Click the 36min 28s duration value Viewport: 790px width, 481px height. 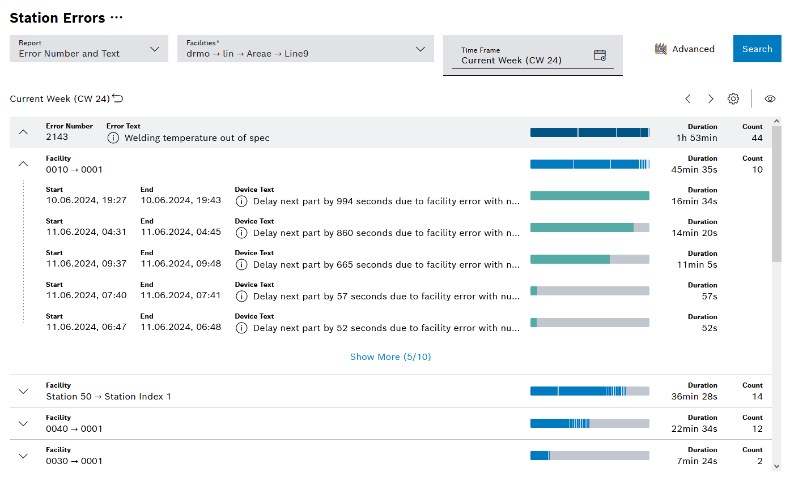pyautogui.click(x=694, y=397)
